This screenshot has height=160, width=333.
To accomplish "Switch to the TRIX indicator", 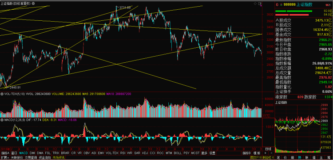I will (x=56, y=153).
